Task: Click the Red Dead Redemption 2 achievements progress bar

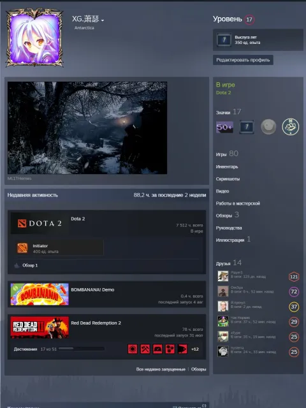Action: point(82,349)
